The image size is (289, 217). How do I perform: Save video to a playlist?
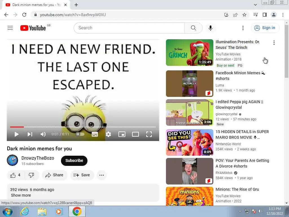pyautogui.click(x=82, y=175)
